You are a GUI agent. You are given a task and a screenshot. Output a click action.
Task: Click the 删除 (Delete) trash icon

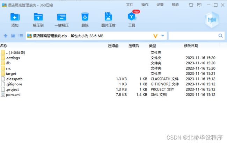click(85, 17)
